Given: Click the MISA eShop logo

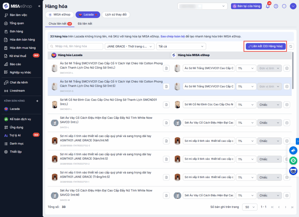Looking at the screenshot, I should (x=18, y=6).
